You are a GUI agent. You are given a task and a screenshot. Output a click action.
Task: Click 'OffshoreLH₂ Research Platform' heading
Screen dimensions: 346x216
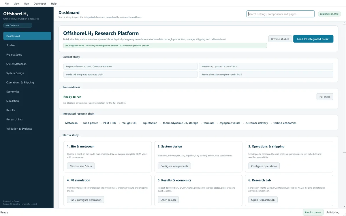(101, 33)
